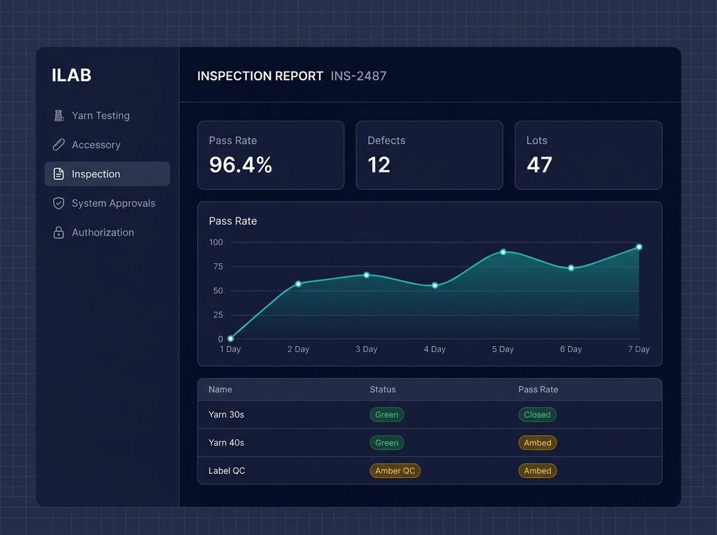Image resolution: width=717 pixels, height=535 pixels.
Task: Click the Authorization lock icon
Action: point(59,232)
